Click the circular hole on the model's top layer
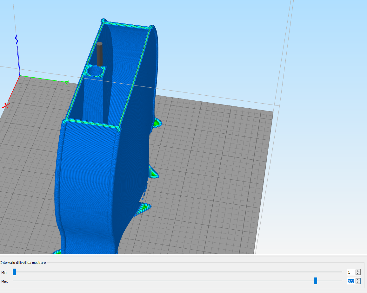This screenshot has height=293, width=367. [95, 71]
